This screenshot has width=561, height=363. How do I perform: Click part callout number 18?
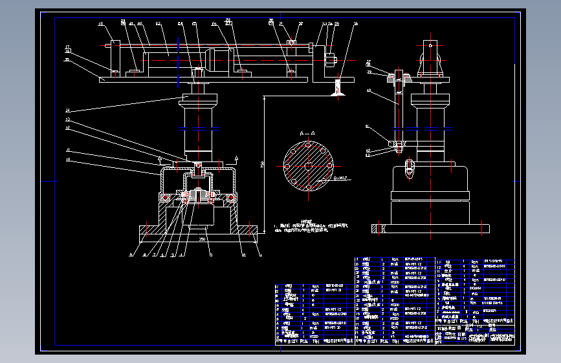[100, 24]
